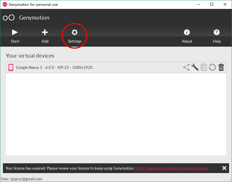Viewport: 232px width, 182px height.
Task: Click the 'Your virtual devices' heading
Action: tap(30, 56)
